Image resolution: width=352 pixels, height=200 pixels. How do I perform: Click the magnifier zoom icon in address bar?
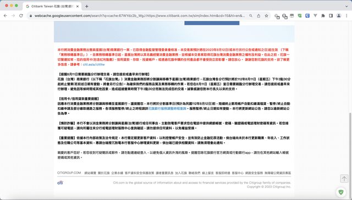pyautogui.click(x=251, y=16)
